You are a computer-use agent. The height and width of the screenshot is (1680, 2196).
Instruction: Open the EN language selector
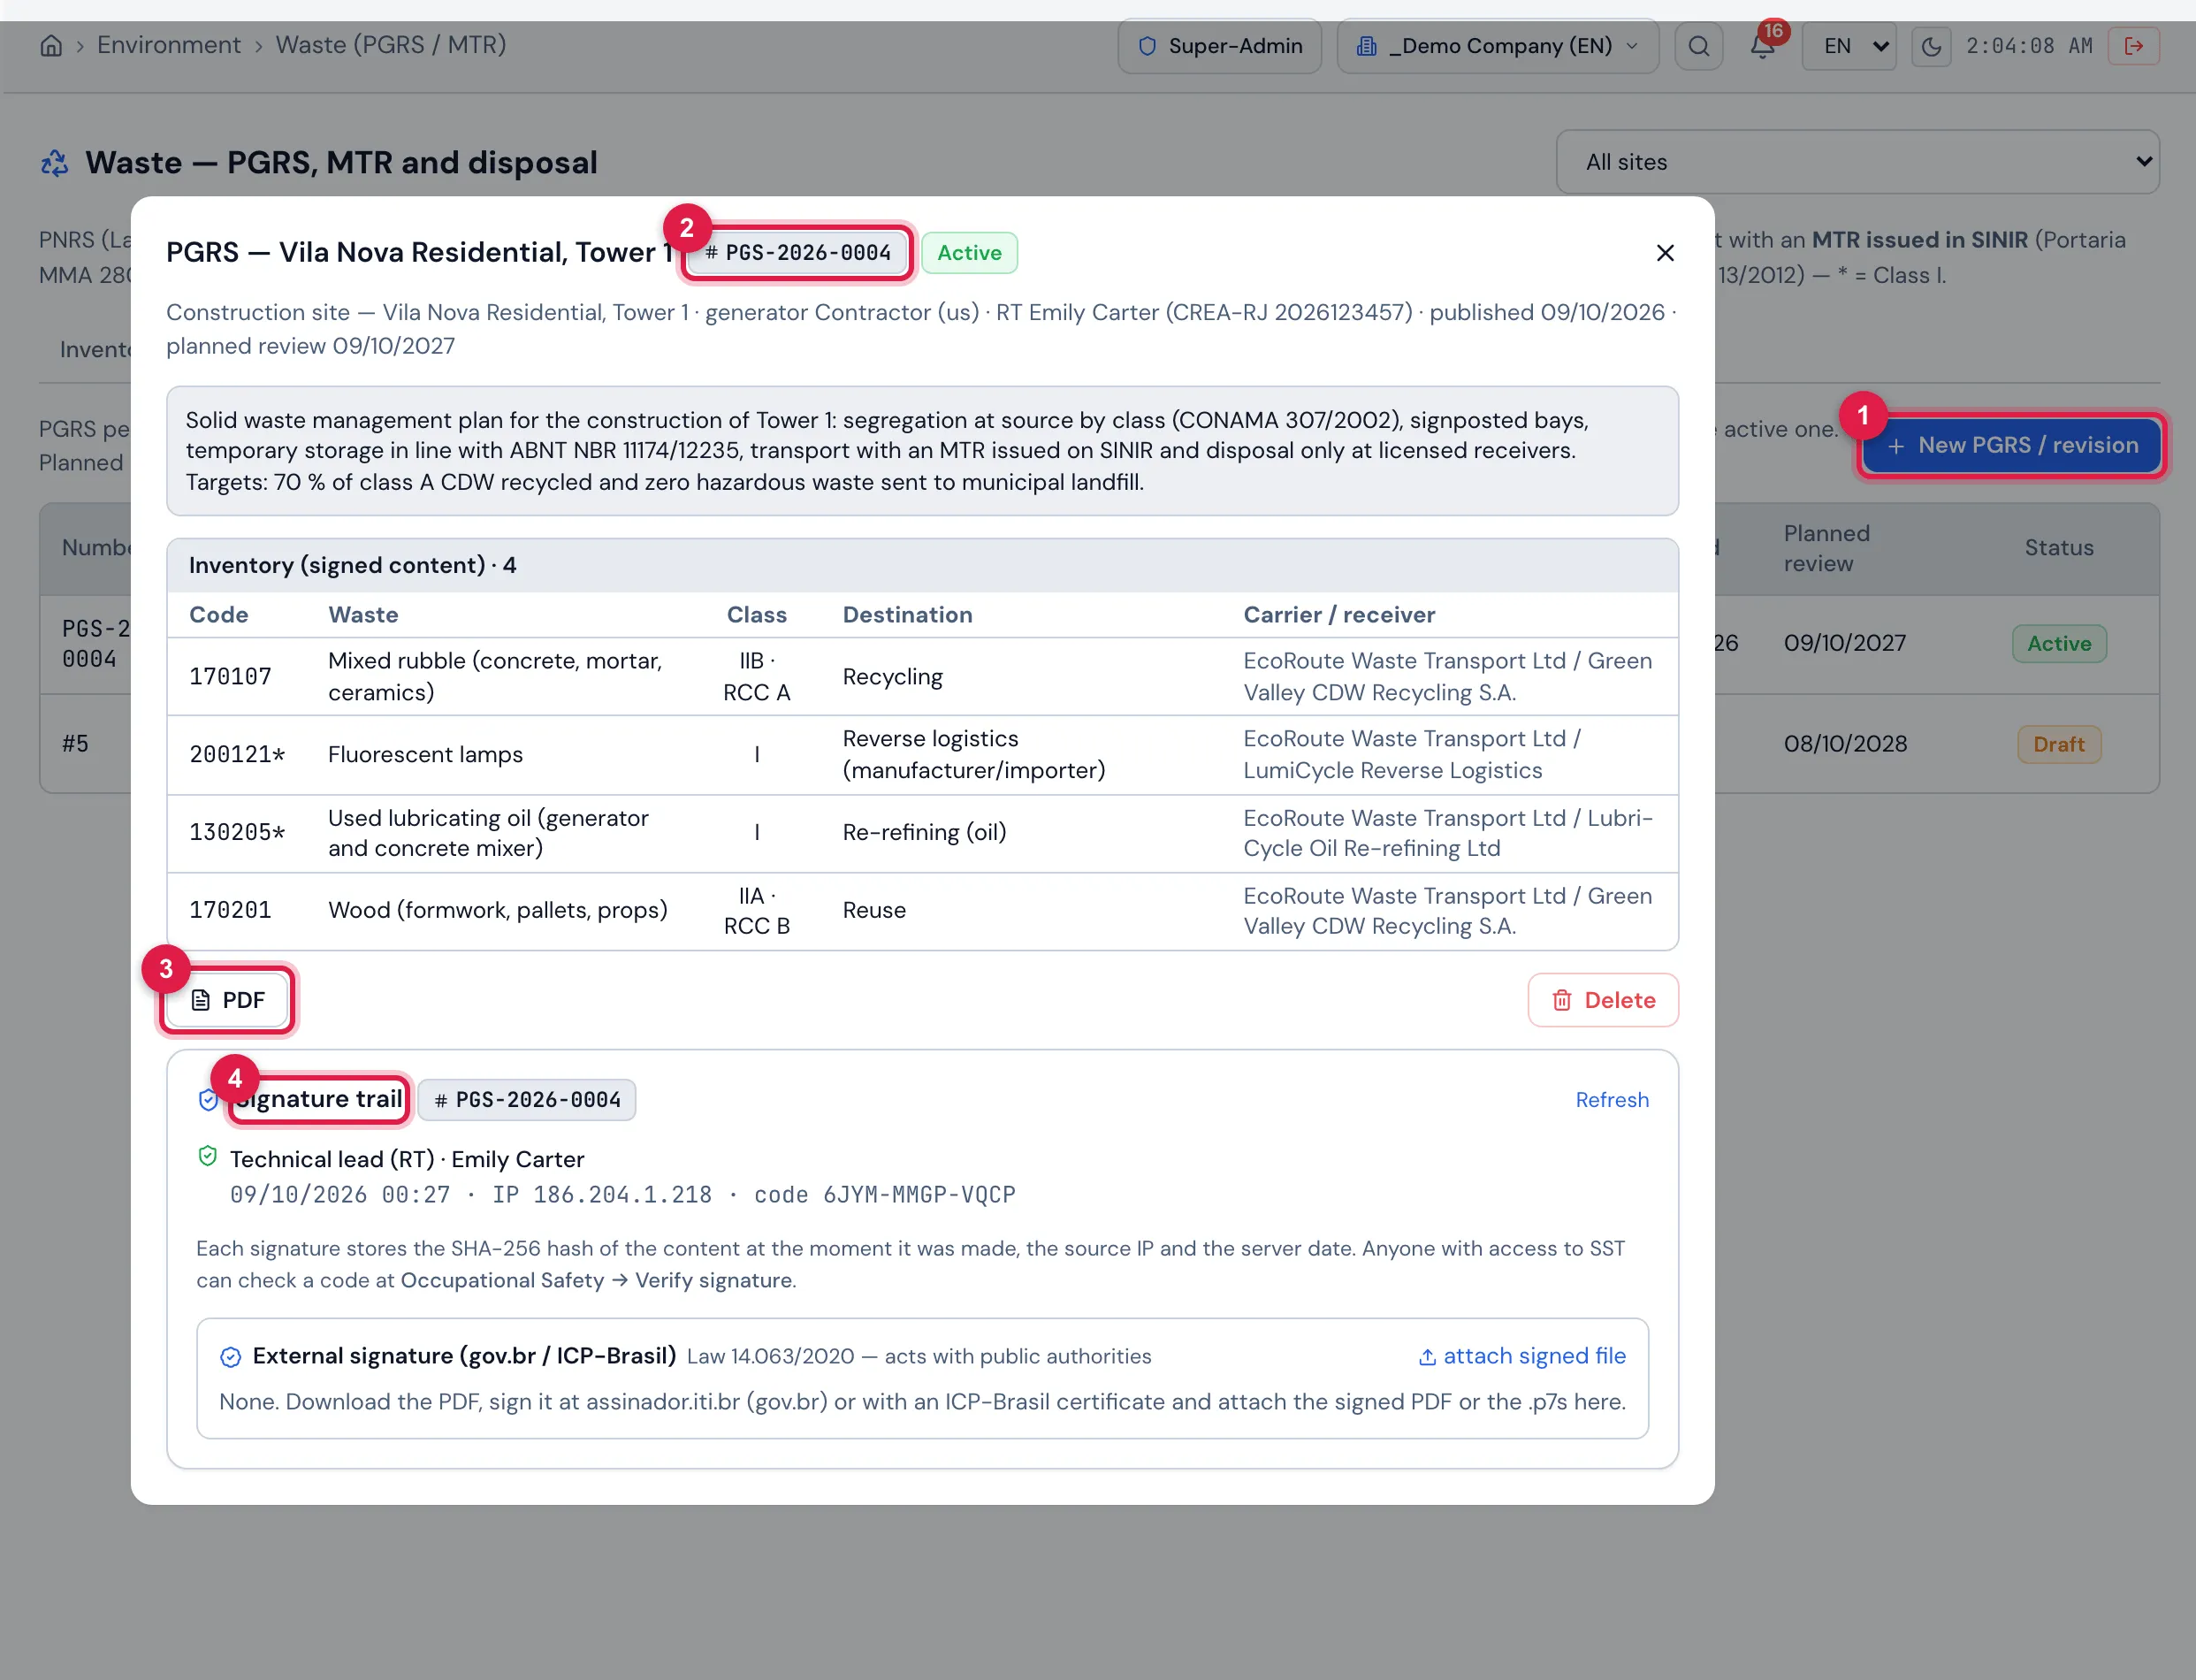1849,46
